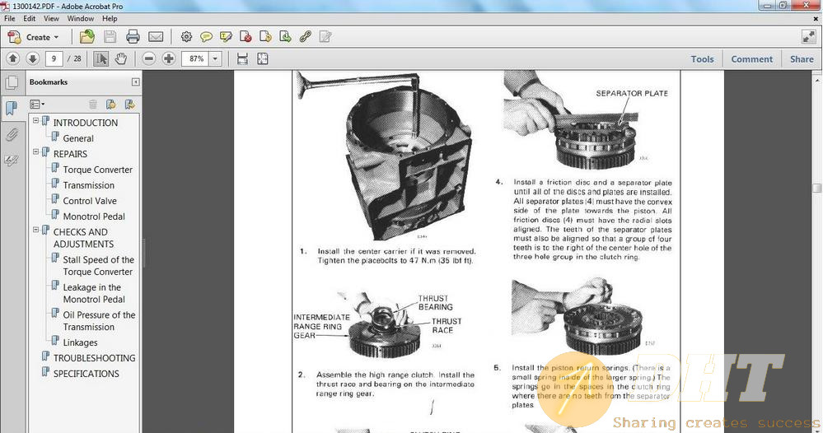Open the zoom level dropdown arrow

pyautogui.click(x=215, y=58)
